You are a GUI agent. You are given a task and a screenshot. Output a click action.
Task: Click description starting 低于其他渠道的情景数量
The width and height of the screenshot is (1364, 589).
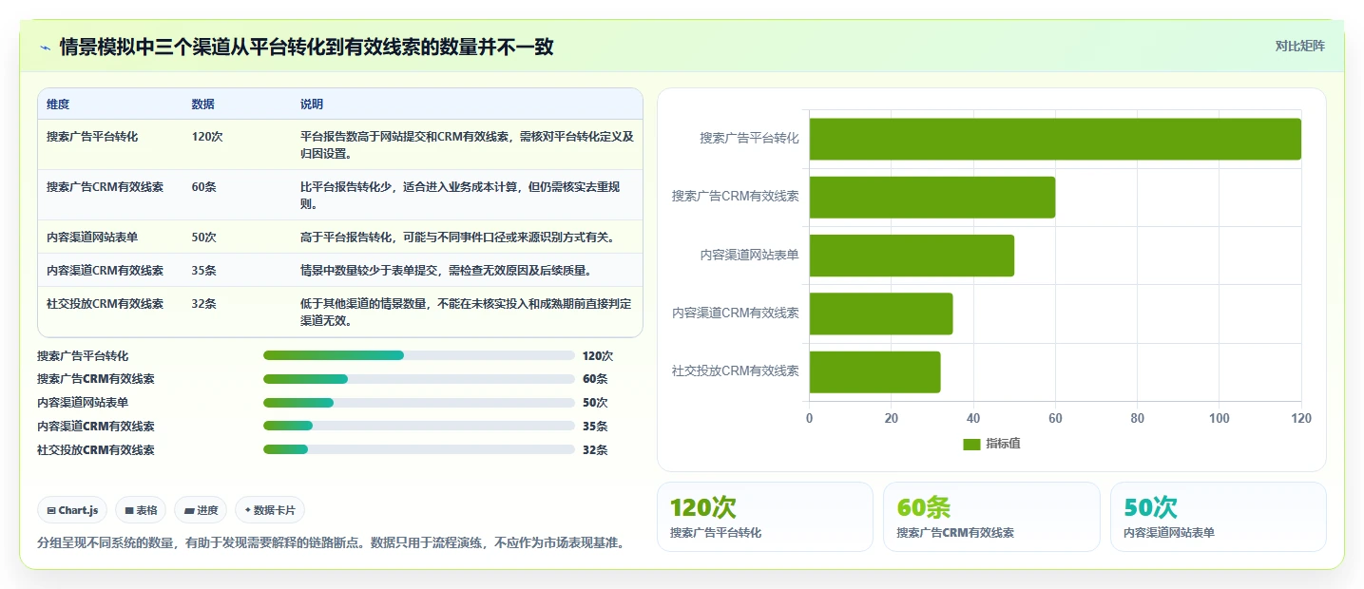click(x=467, y=312)
